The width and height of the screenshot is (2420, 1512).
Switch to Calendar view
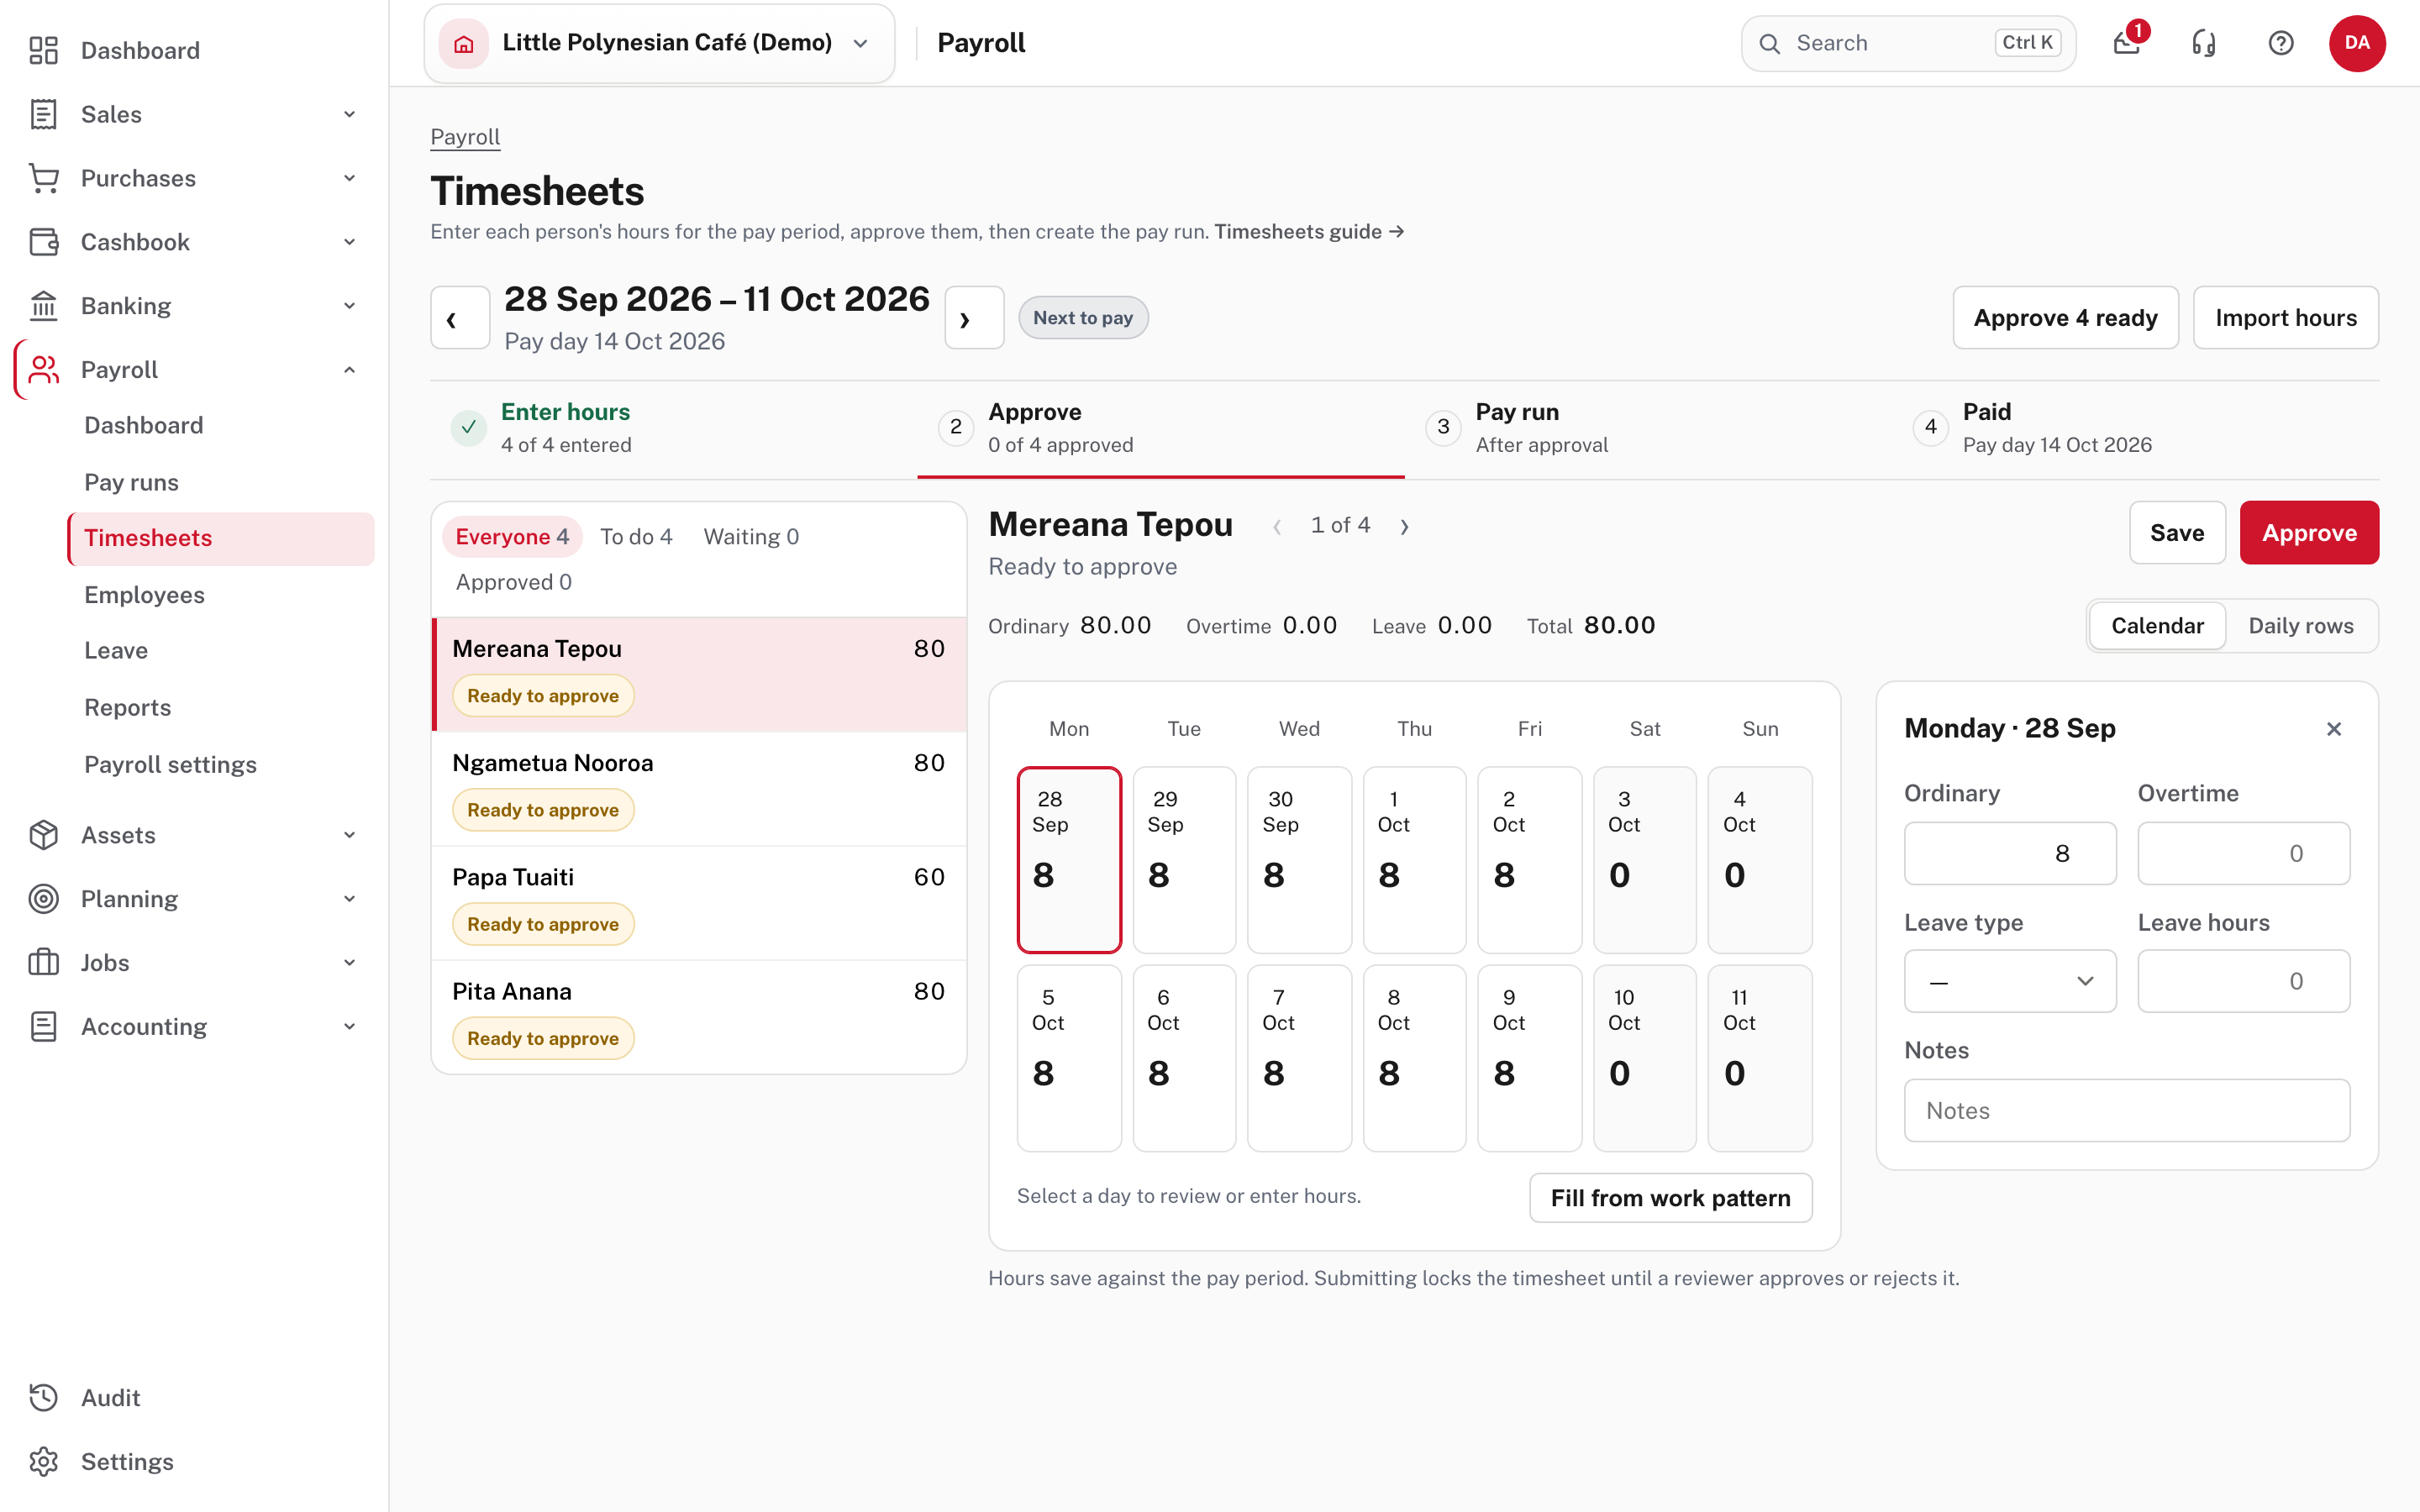pyautogui.click(x=2157, y=626)
